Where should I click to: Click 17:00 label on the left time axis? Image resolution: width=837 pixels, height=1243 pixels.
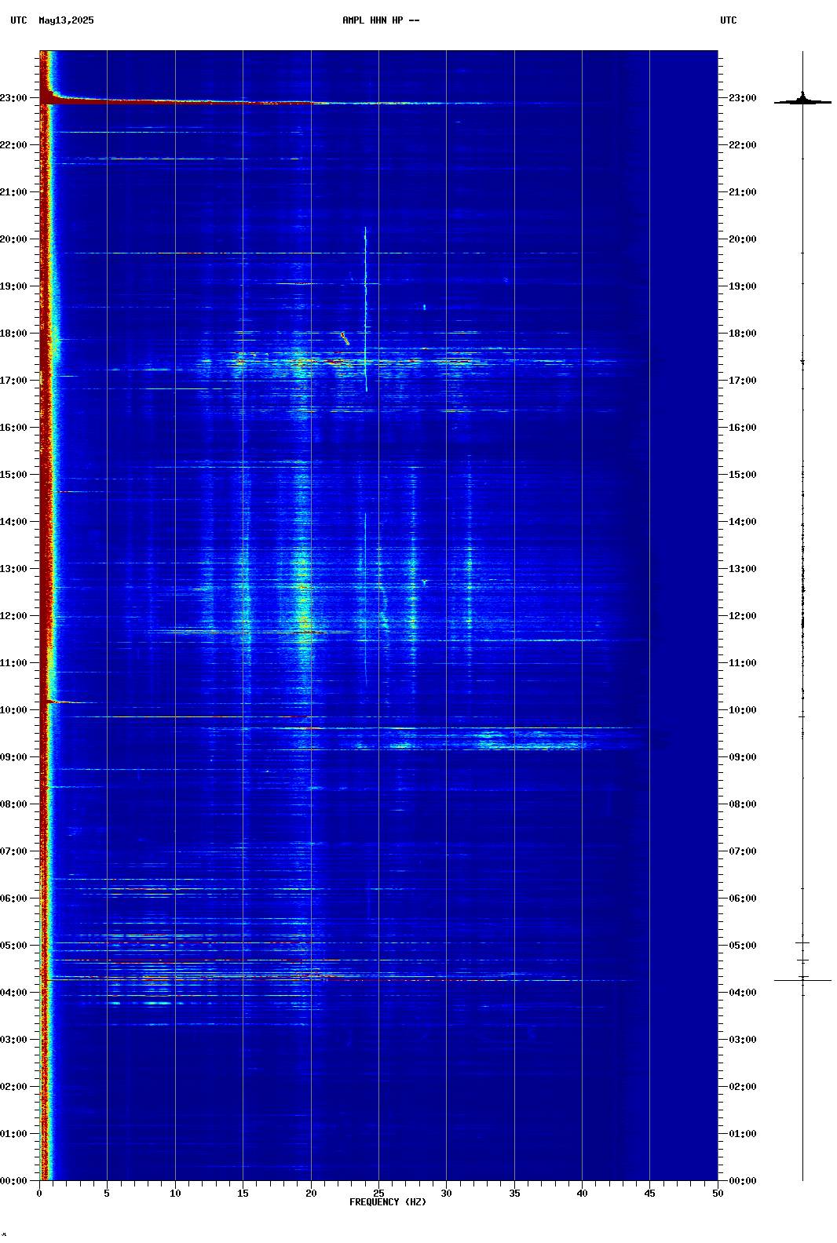[14, 381]
